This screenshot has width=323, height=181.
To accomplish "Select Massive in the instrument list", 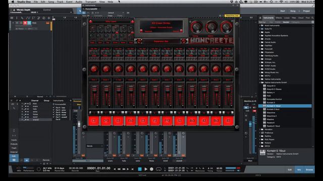I will pyautogui.click(x=270, y=119).
